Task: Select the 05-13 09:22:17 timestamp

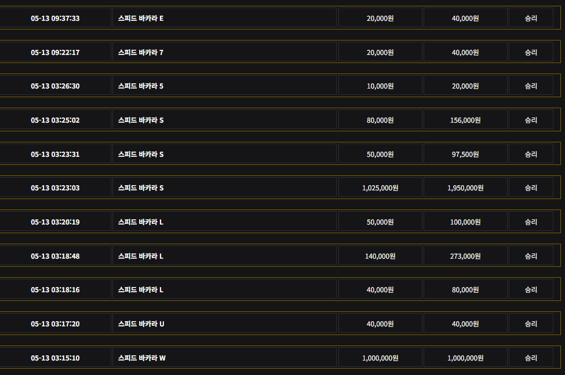Action: coord(55,52)
